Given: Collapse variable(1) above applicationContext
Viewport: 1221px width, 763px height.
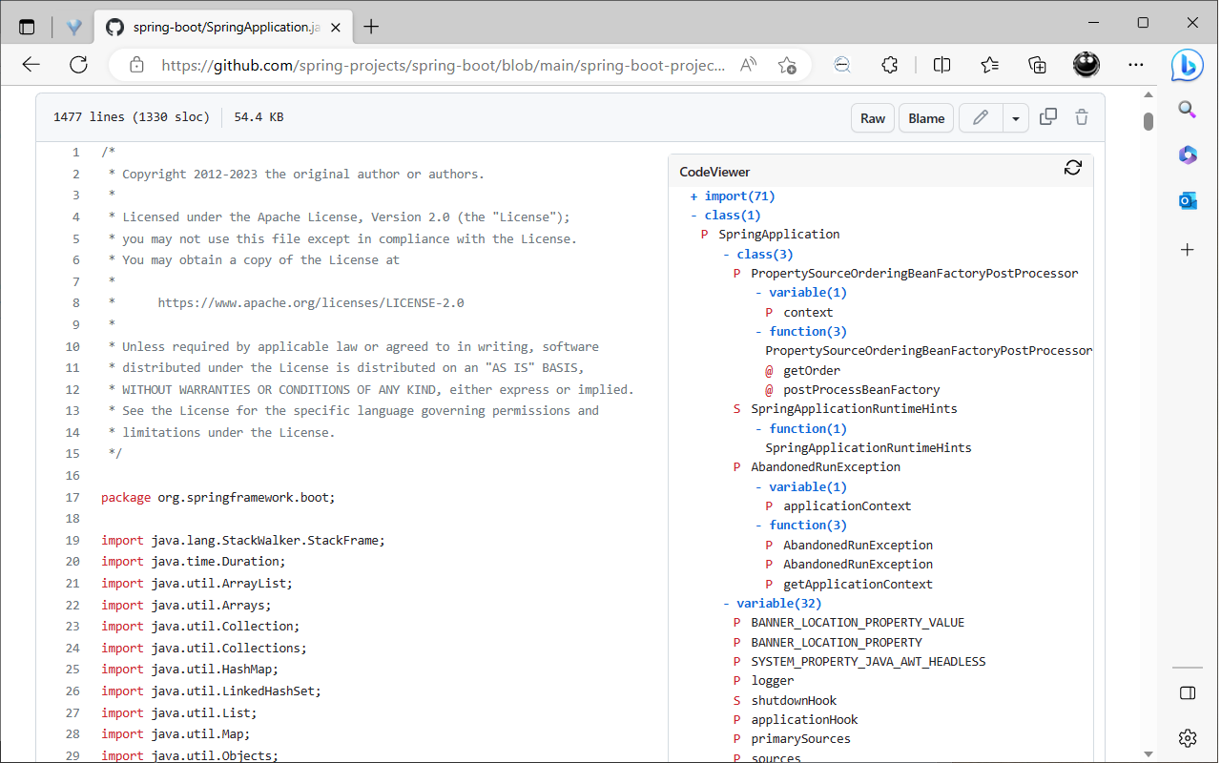Looking at the screenshot, I should [x=801, y=486].
